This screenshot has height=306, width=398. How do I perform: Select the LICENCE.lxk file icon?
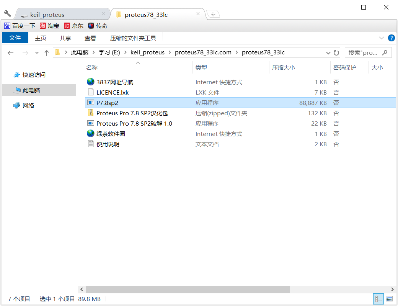(91, 92)
